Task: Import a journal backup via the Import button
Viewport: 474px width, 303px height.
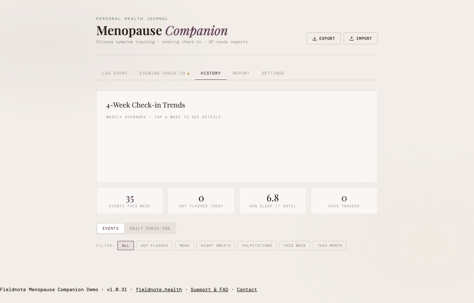Action: coord(360,38)
